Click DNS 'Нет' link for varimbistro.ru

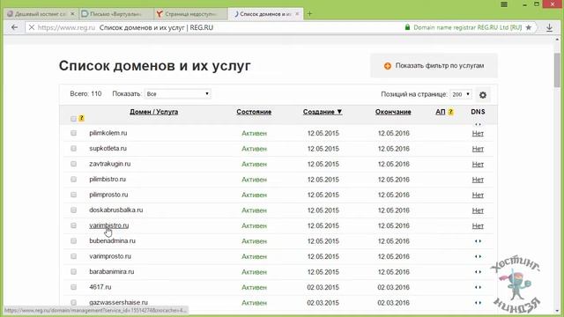(x=478, y=226)
